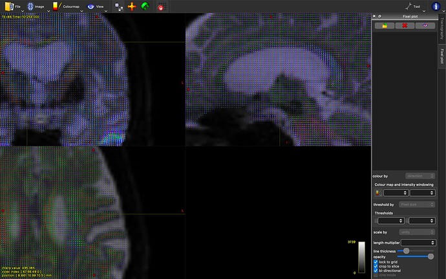Click the blue eye View icon
446x279 pixels.
pyautogui.click(x=90, y=6)
